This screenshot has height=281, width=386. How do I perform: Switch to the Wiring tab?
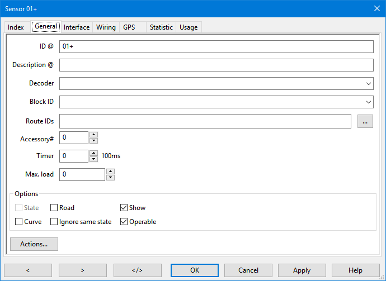point(106,27)
